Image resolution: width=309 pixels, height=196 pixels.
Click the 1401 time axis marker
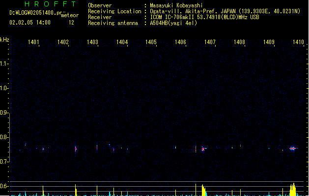click(x=33, y=42)
